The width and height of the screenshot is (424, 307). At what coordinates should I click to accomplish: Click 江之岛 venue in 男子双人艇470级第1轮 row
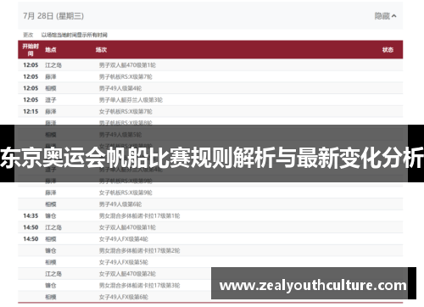coord(53,65)
